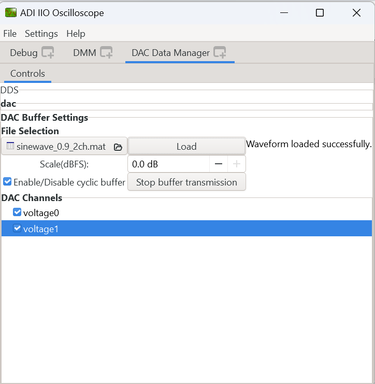Open the Settings menu
The width and height of the screenshot is (375, 384).
coord(41,34)
